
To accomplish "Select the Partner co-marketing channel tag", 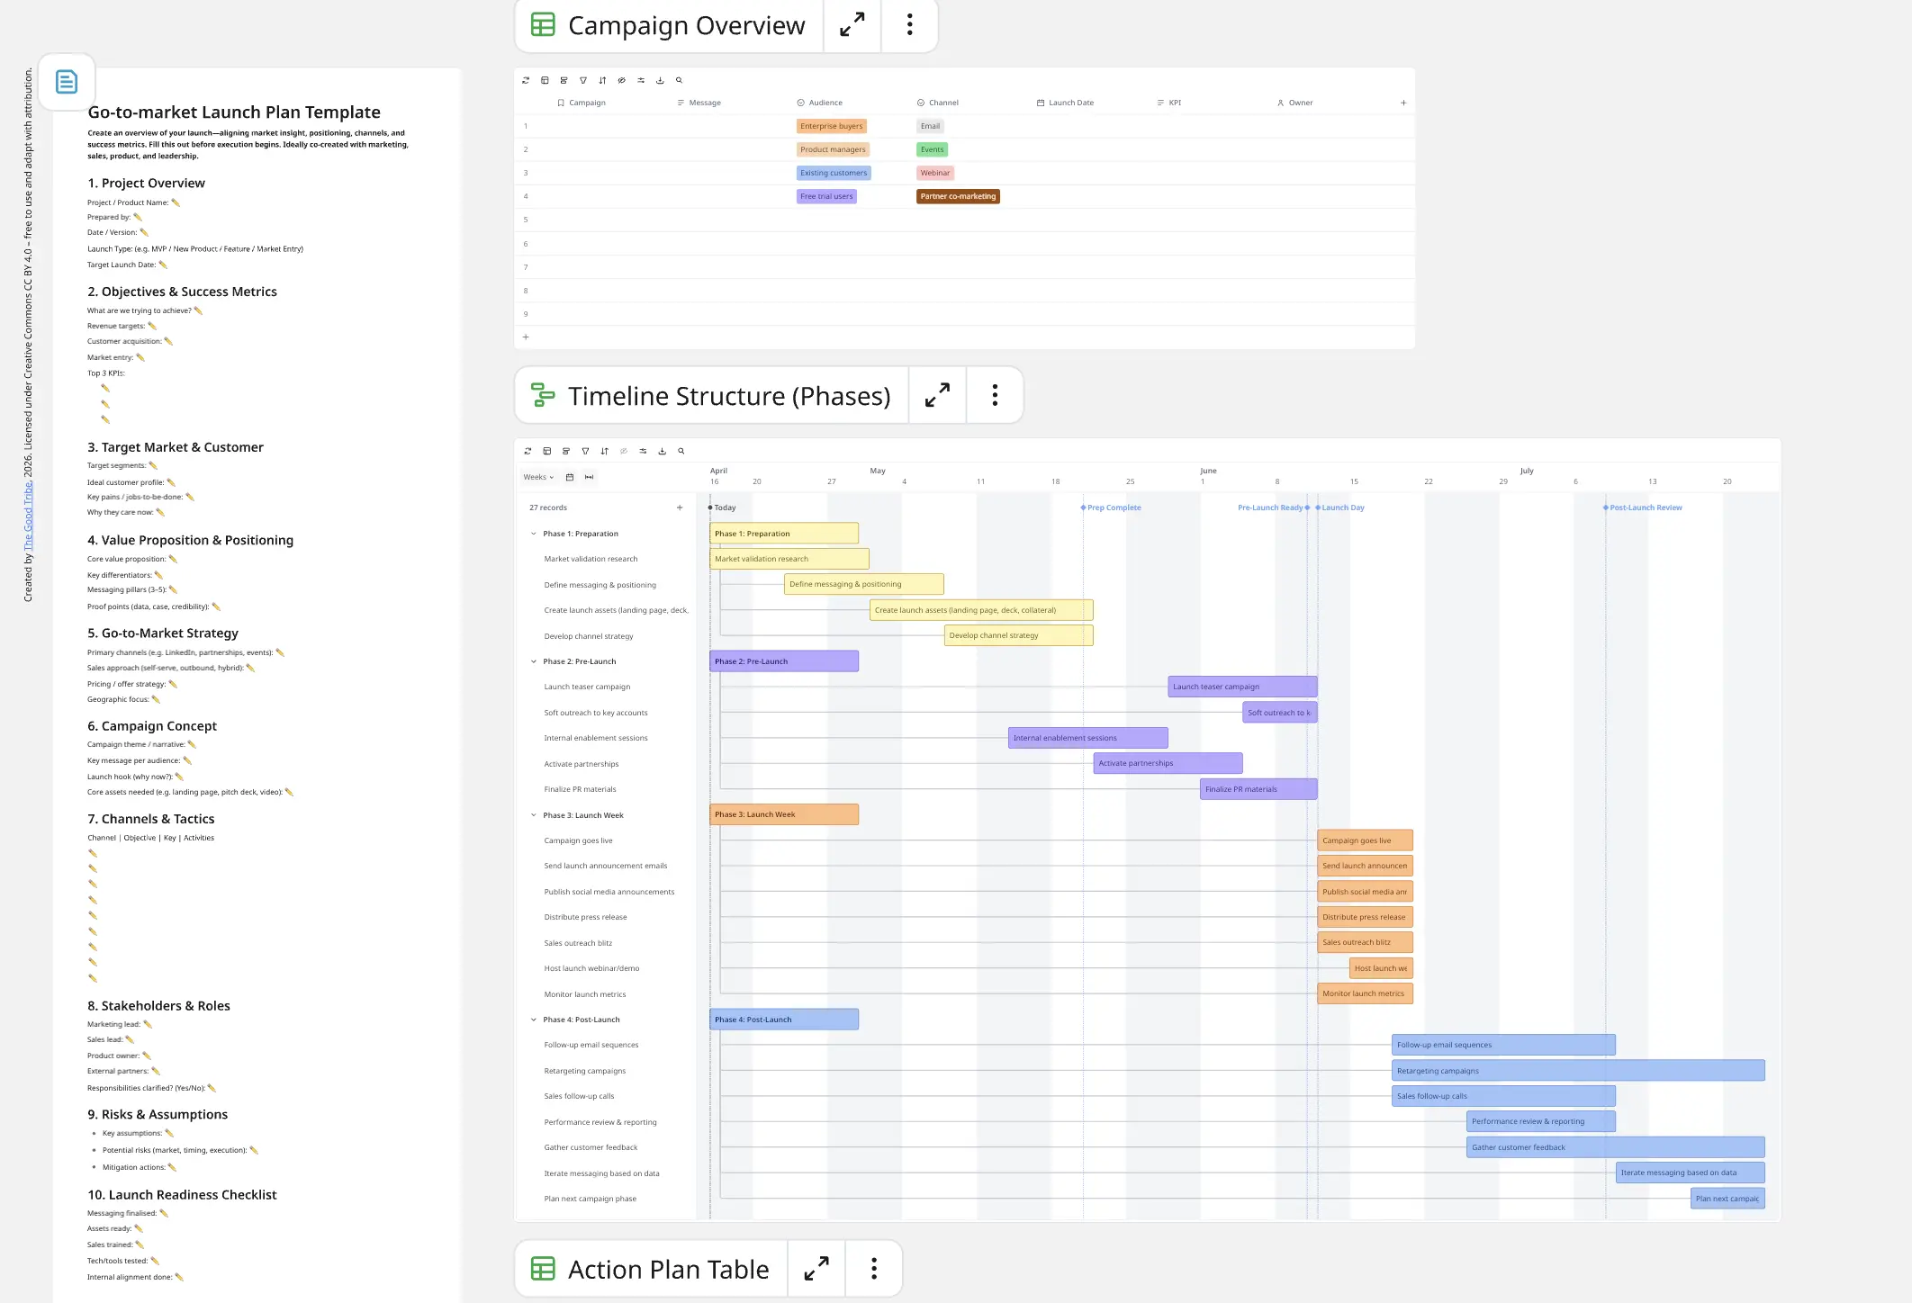I will tap(958, 196).
